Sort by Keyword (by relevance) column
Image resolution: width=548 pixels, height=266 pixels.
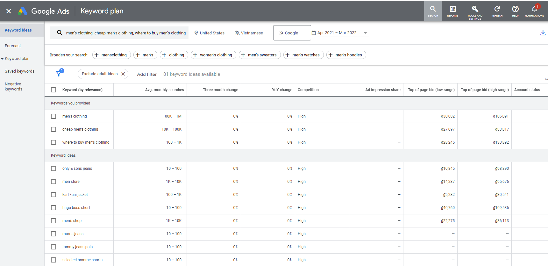click(82, 90)
